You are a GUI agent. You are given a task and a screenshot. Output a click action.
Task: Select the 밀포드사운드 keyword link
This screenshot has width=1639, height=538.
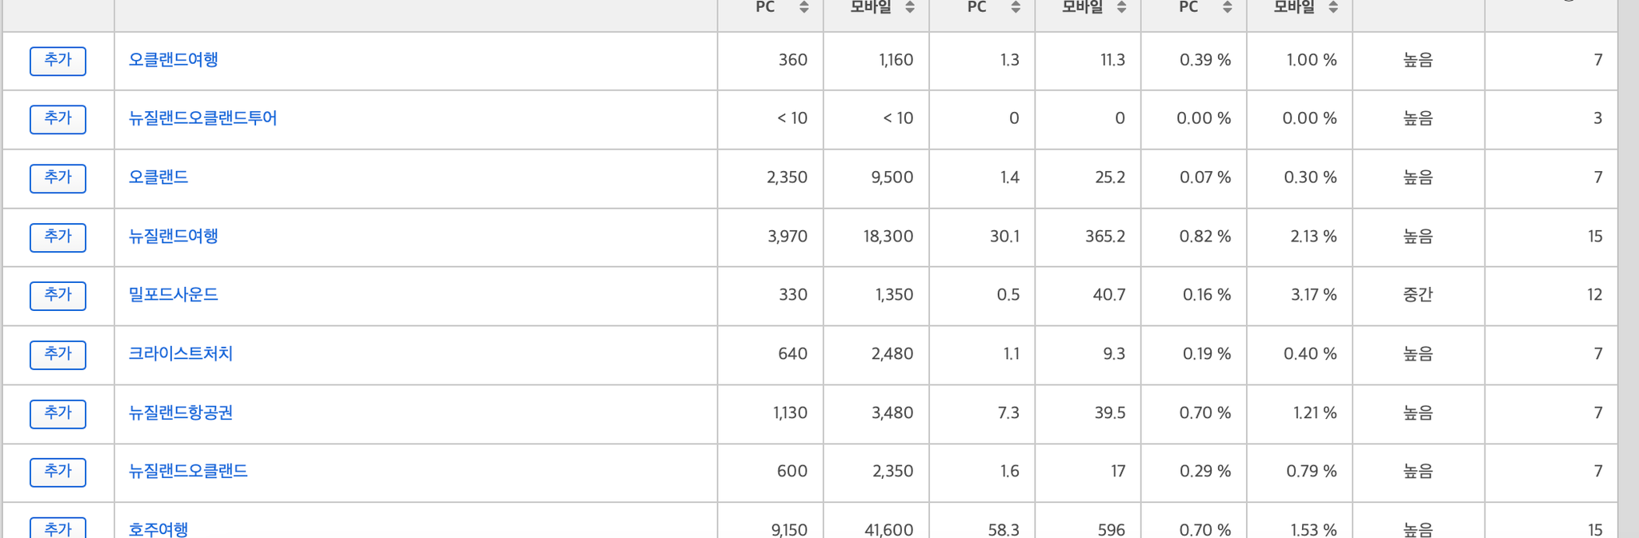click(x=174, y=295)
